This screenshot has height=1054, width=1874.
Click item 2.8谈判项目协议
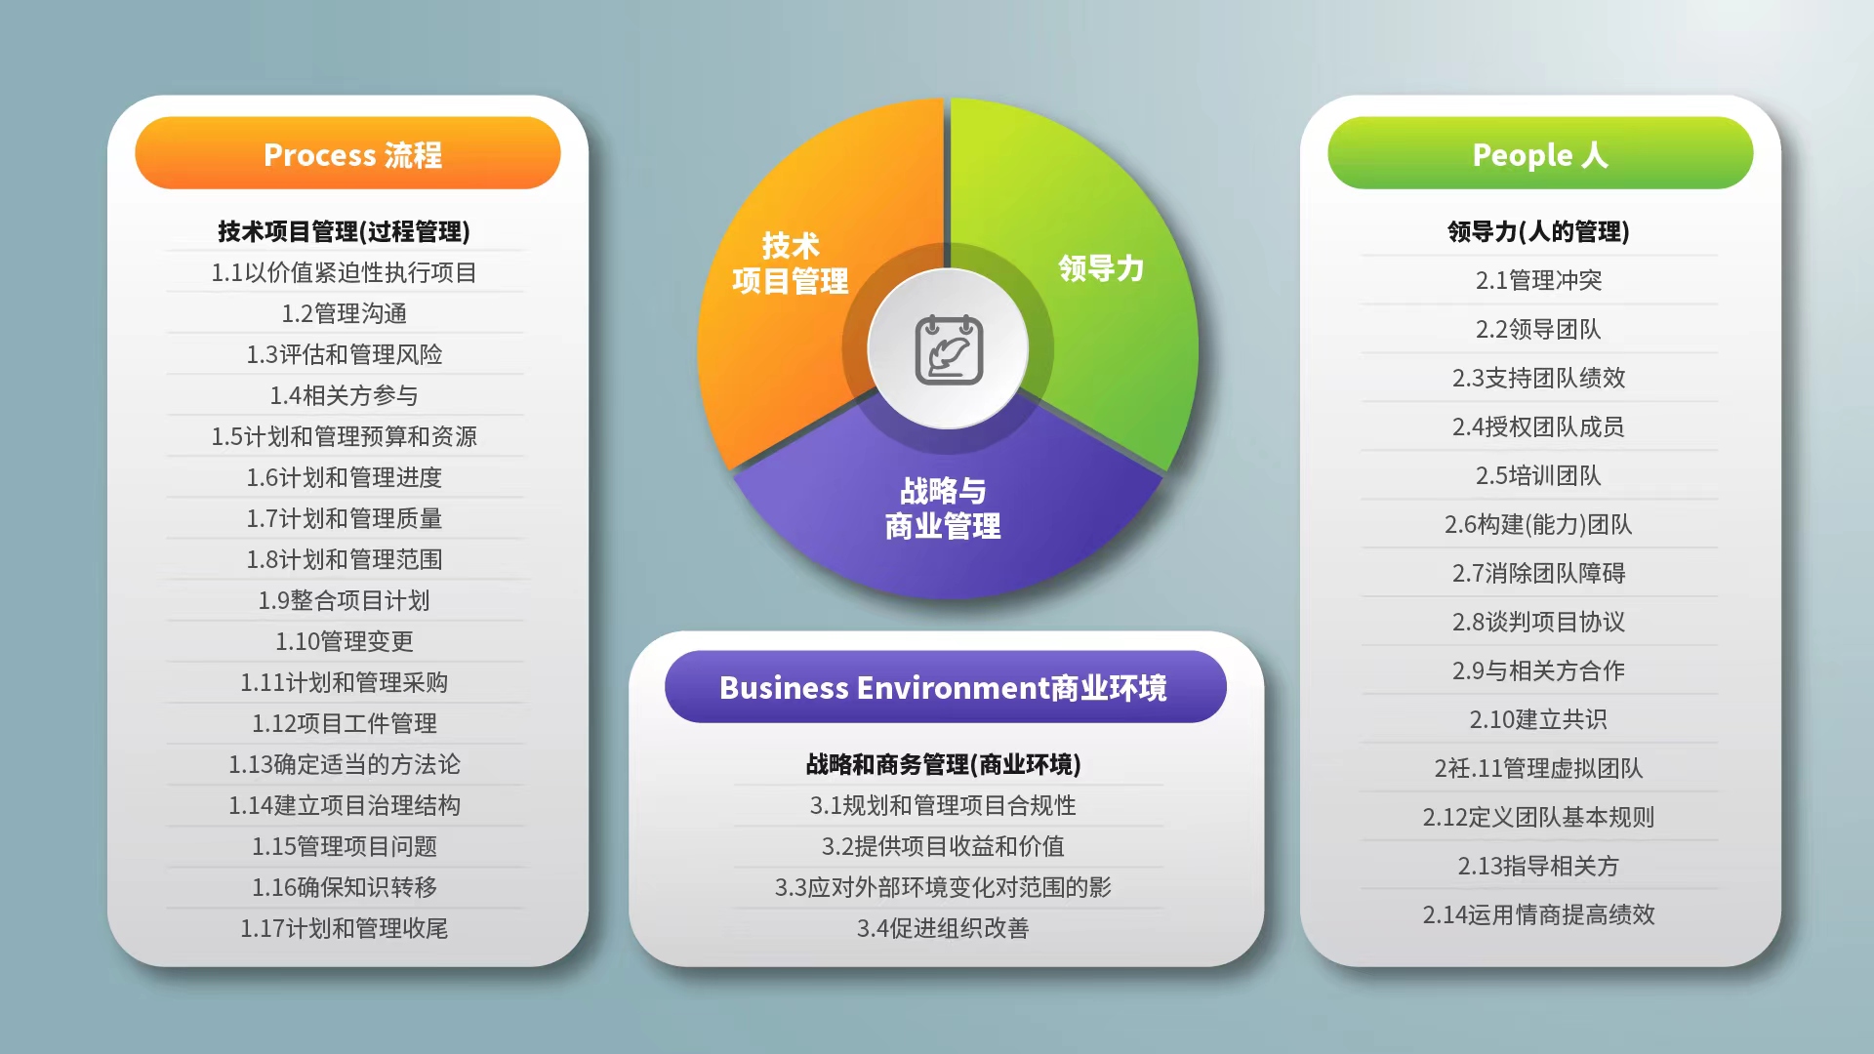pos(1538,622)
